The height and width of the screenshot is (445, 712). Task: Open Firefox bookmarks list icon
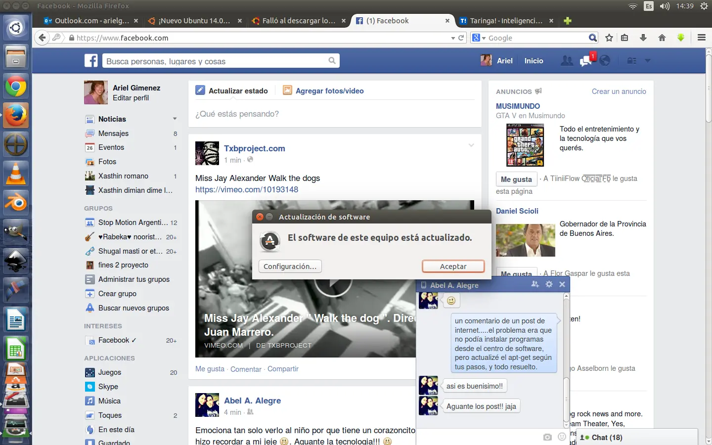tap(624, 38)
